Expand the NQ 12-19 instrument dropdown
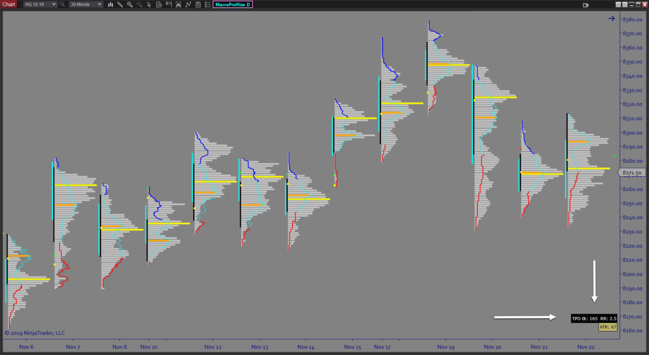The image size is (649, 355). tap(40, 4)
